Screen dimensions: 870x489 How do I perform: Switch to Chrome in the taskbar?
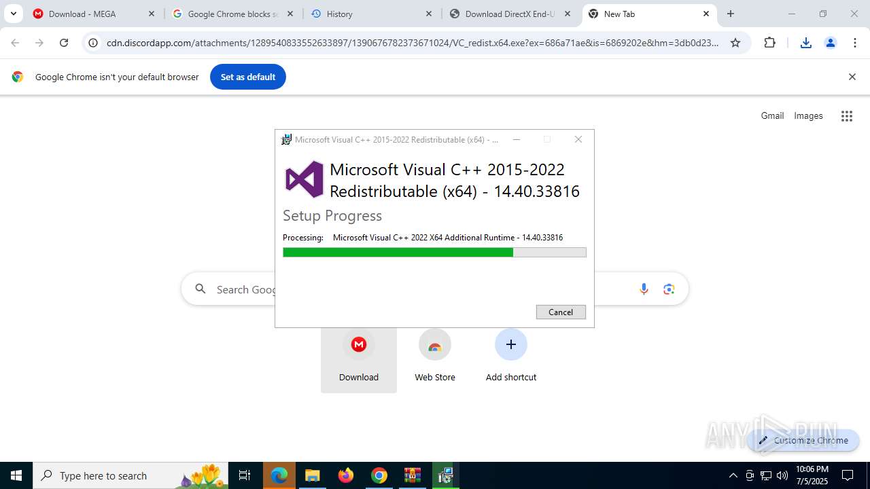[x=379, y=475]
